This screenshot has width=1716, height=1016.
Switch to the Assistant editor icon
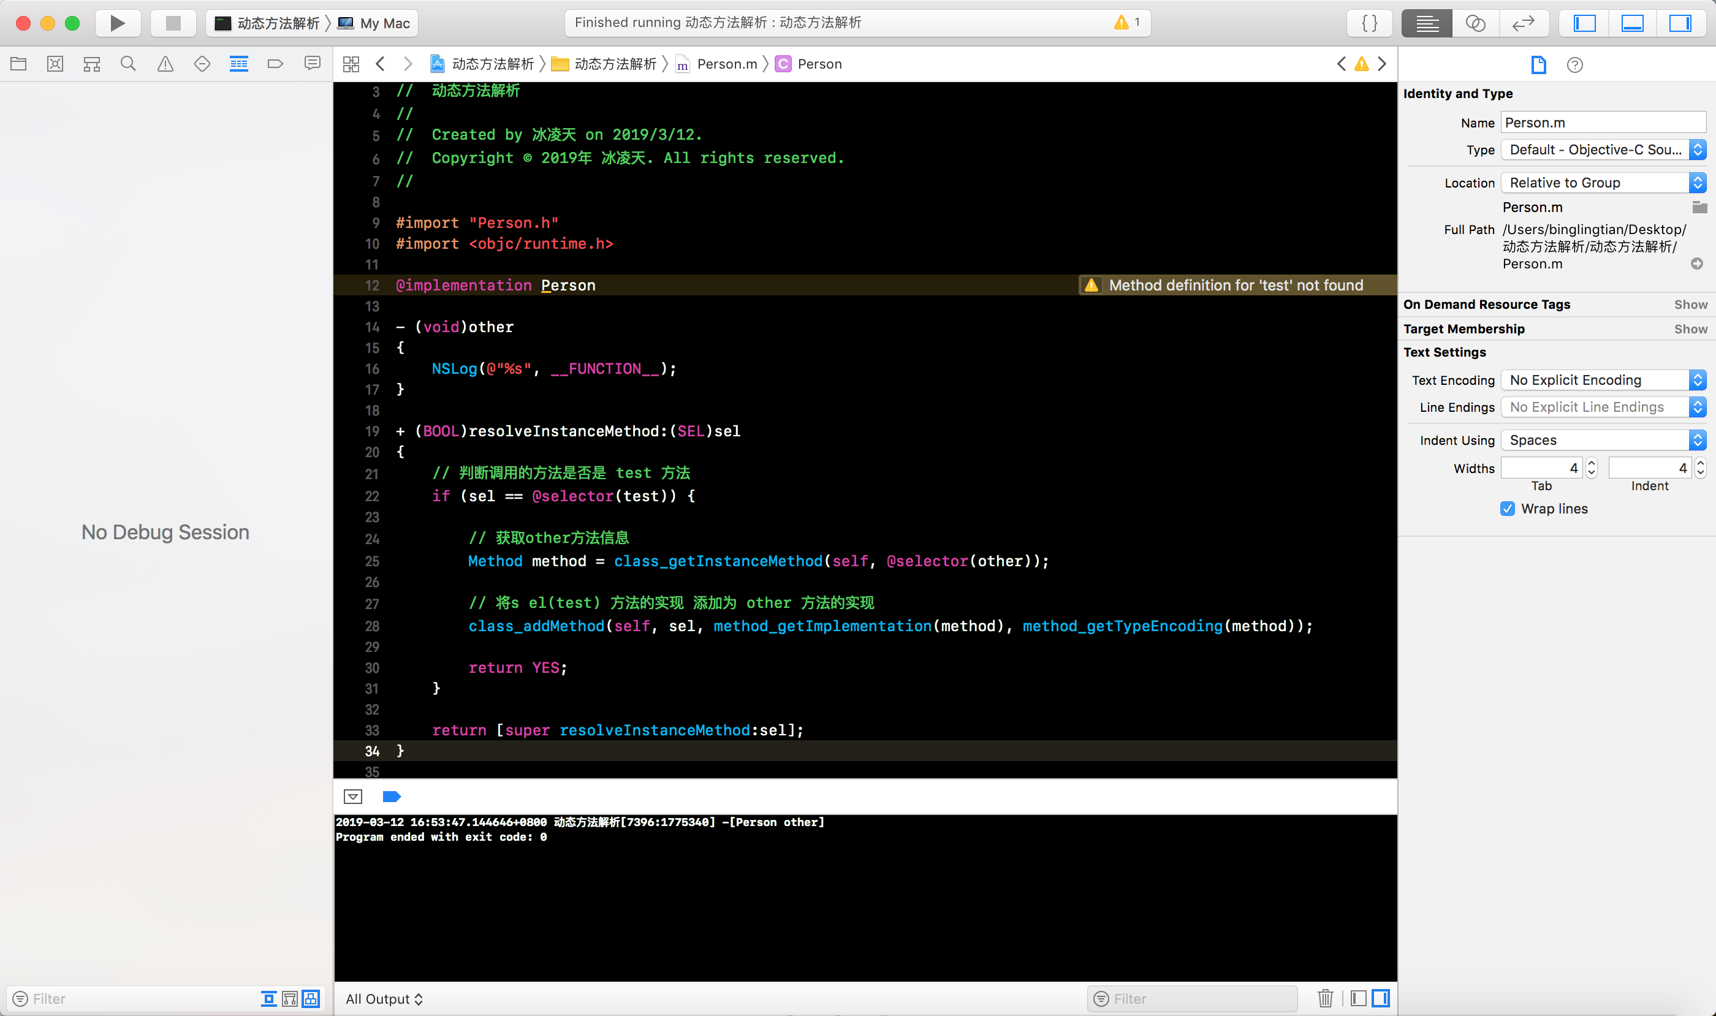(x=1475, y=23)
